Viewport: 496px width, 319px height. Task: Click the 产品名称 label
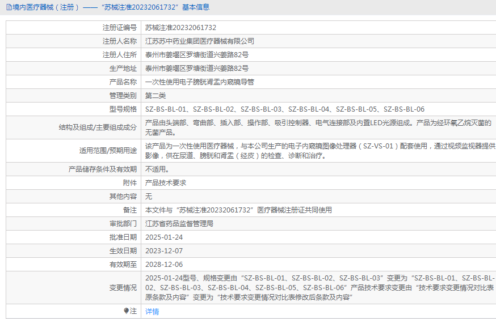[123, 82]
